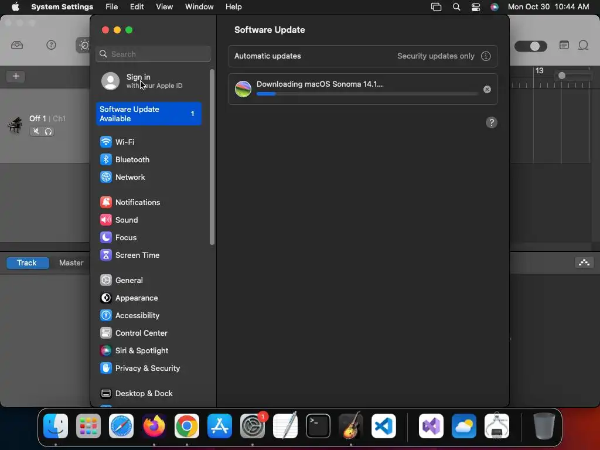The image size is (600, 450).
Task: Open GarageBand Library button
Action: [x=17, y=46]
